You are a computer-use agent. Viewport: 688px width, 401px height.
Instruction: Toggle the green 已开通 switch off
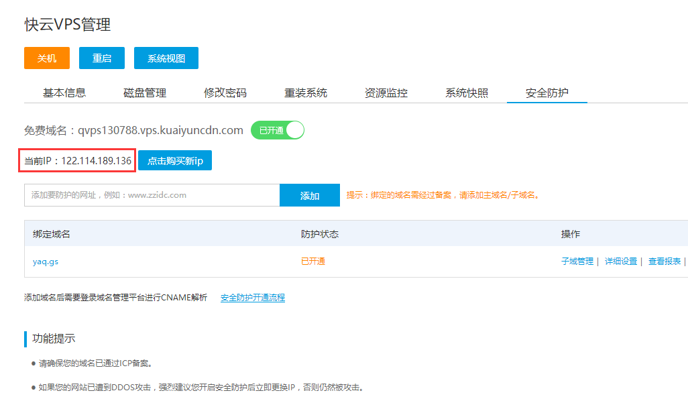tap(278, 130)
